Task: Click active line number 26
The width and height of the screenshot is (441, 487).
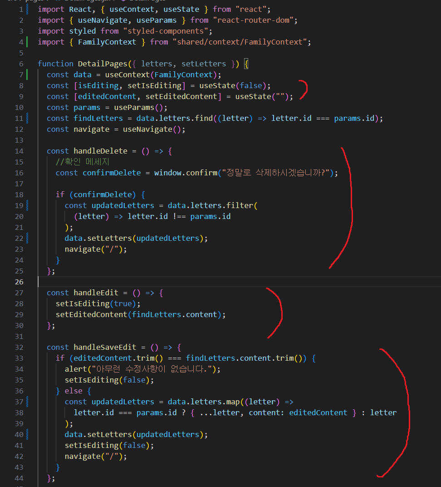Action: pyautogui.click(x=19, y=282)
